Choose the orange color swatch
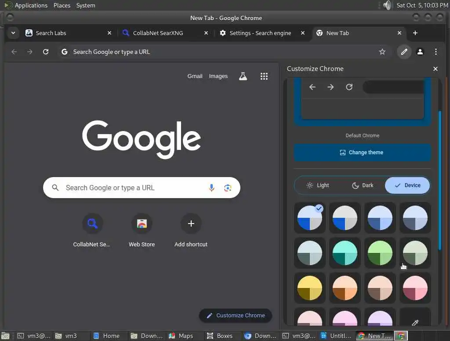 coord(345,288)
